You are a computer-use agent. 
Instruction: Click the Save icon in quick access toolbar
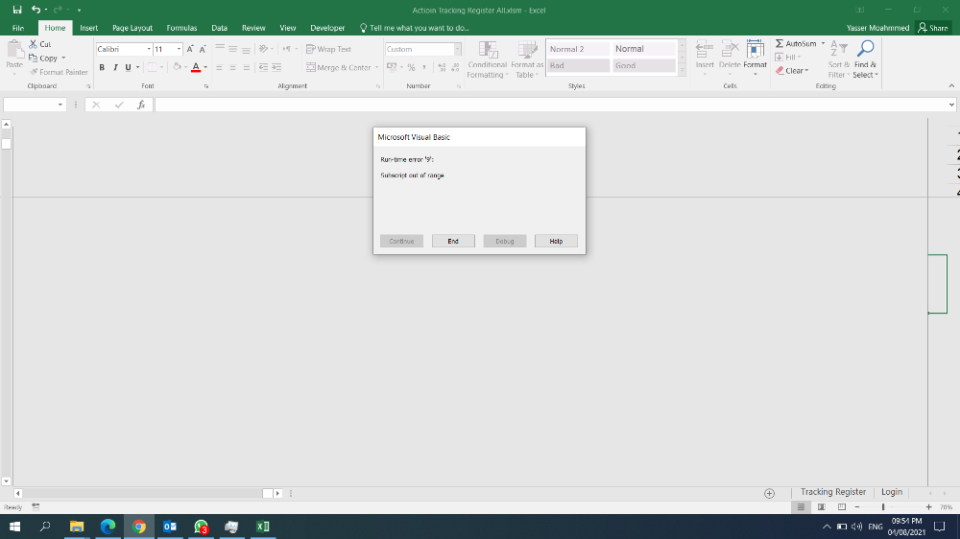(x=17, y=10)
